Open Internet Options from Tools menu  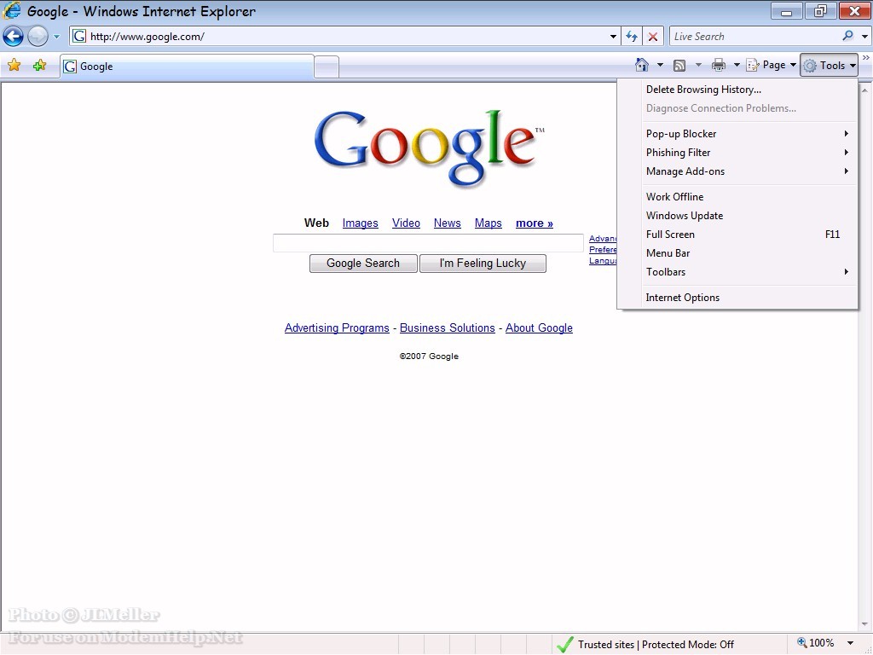pos(737,298)
